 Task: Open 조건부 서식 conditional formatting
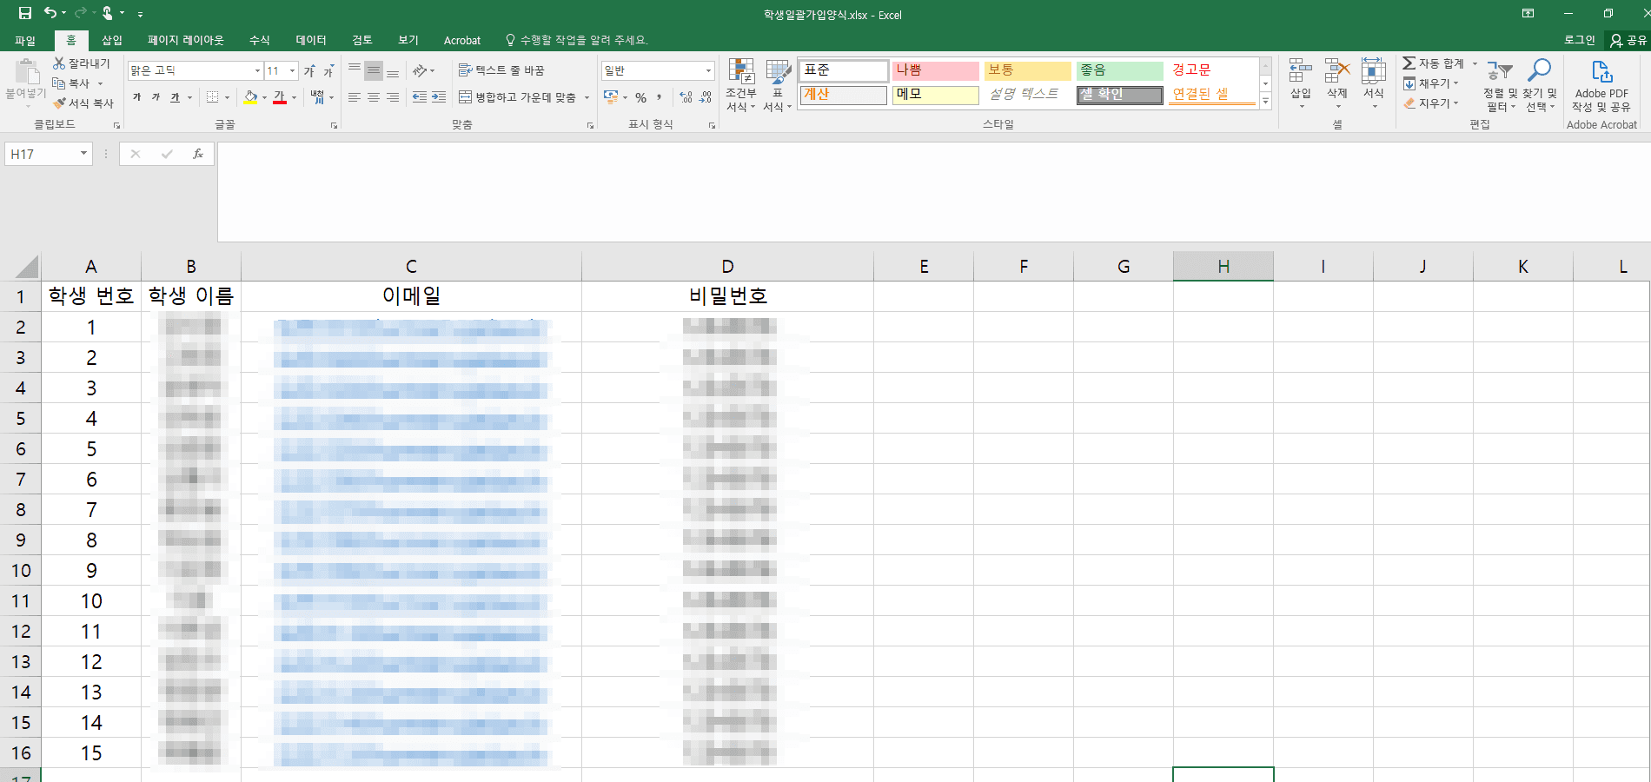click(741, 84)
